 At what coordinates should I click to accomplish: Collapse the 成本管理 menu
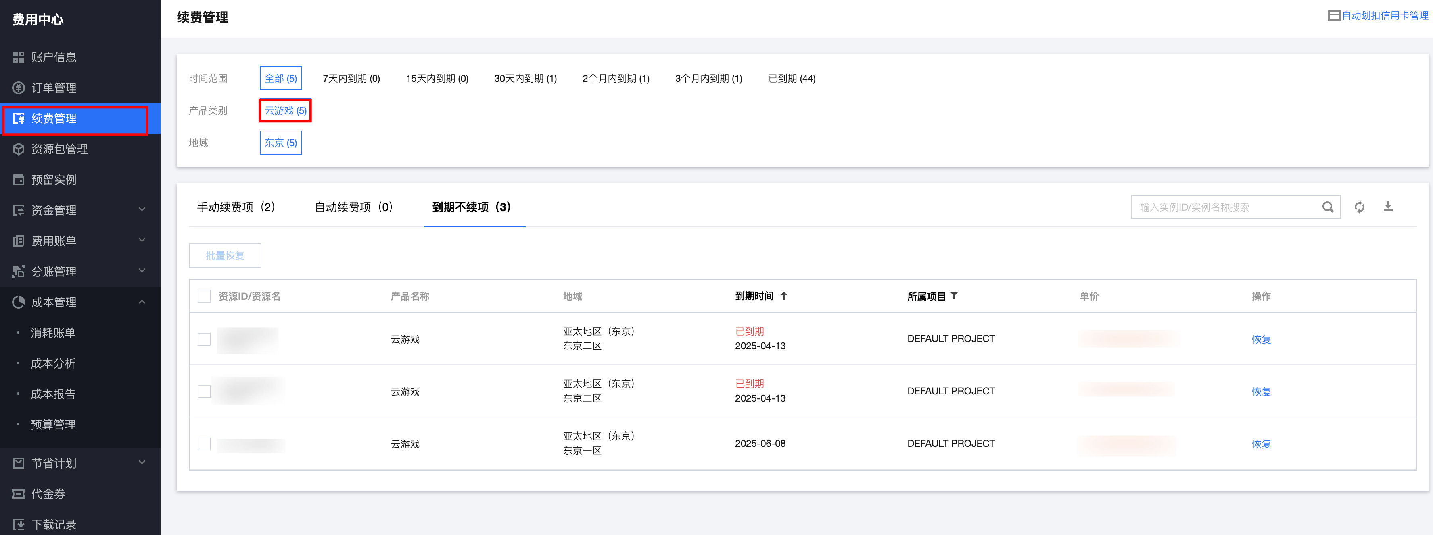[x=142, y=302]
